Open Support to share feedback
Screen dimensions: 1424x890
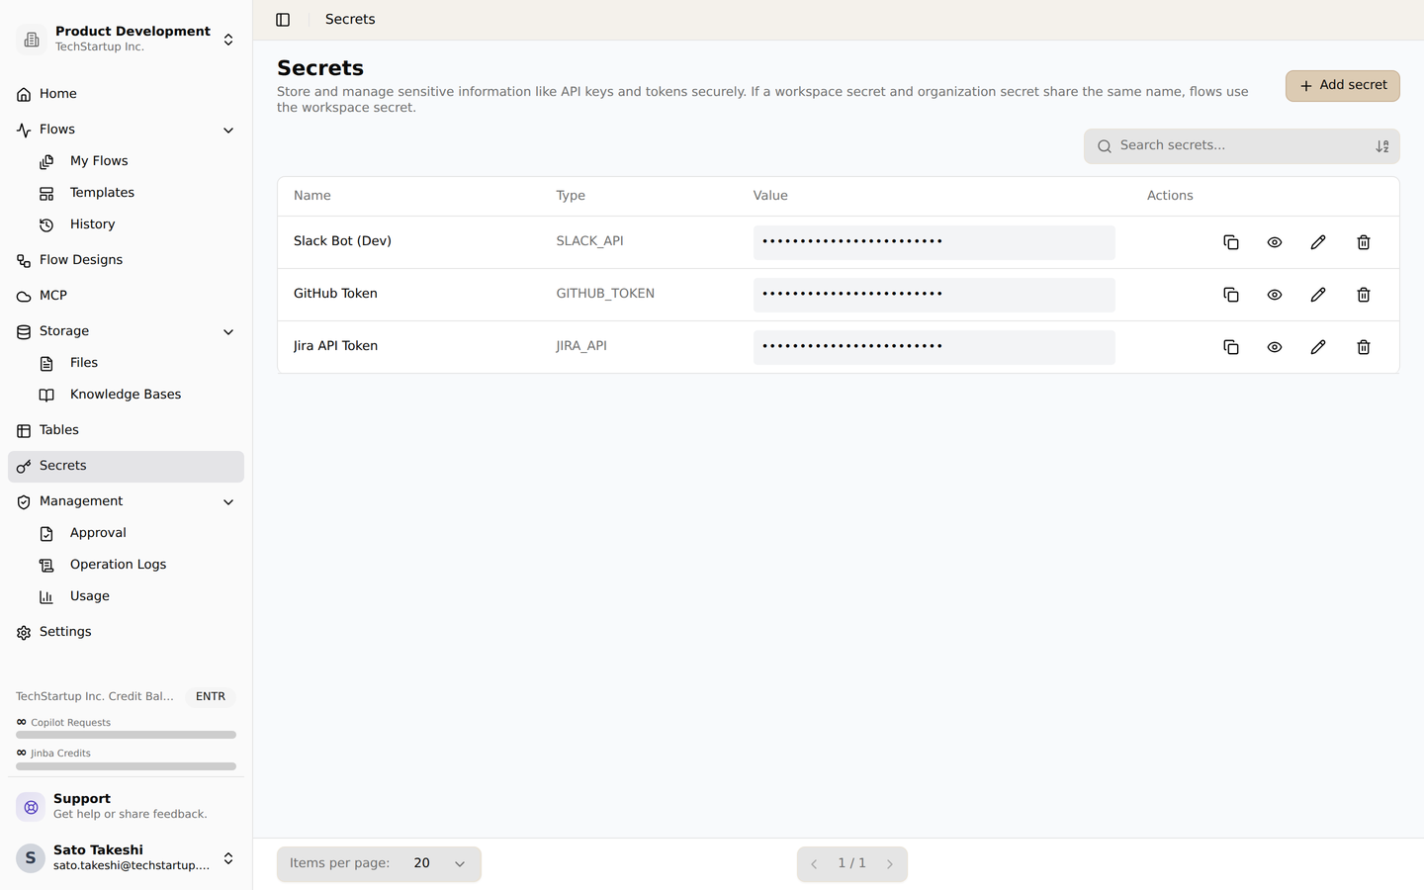click(x=126, y=807)
